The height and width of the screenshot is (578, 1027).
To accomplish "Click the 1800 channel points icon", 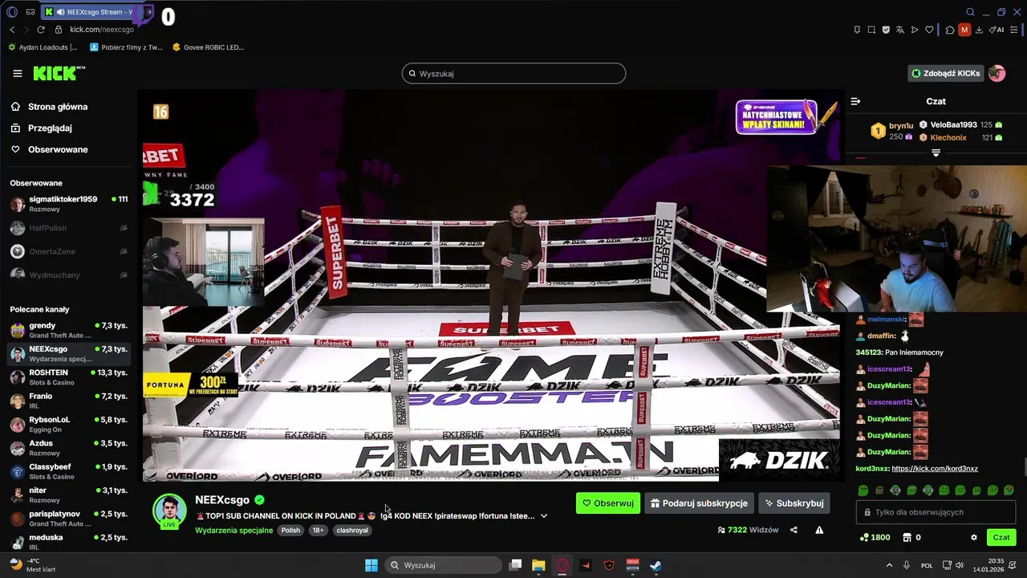I will [x=863, y=538].
